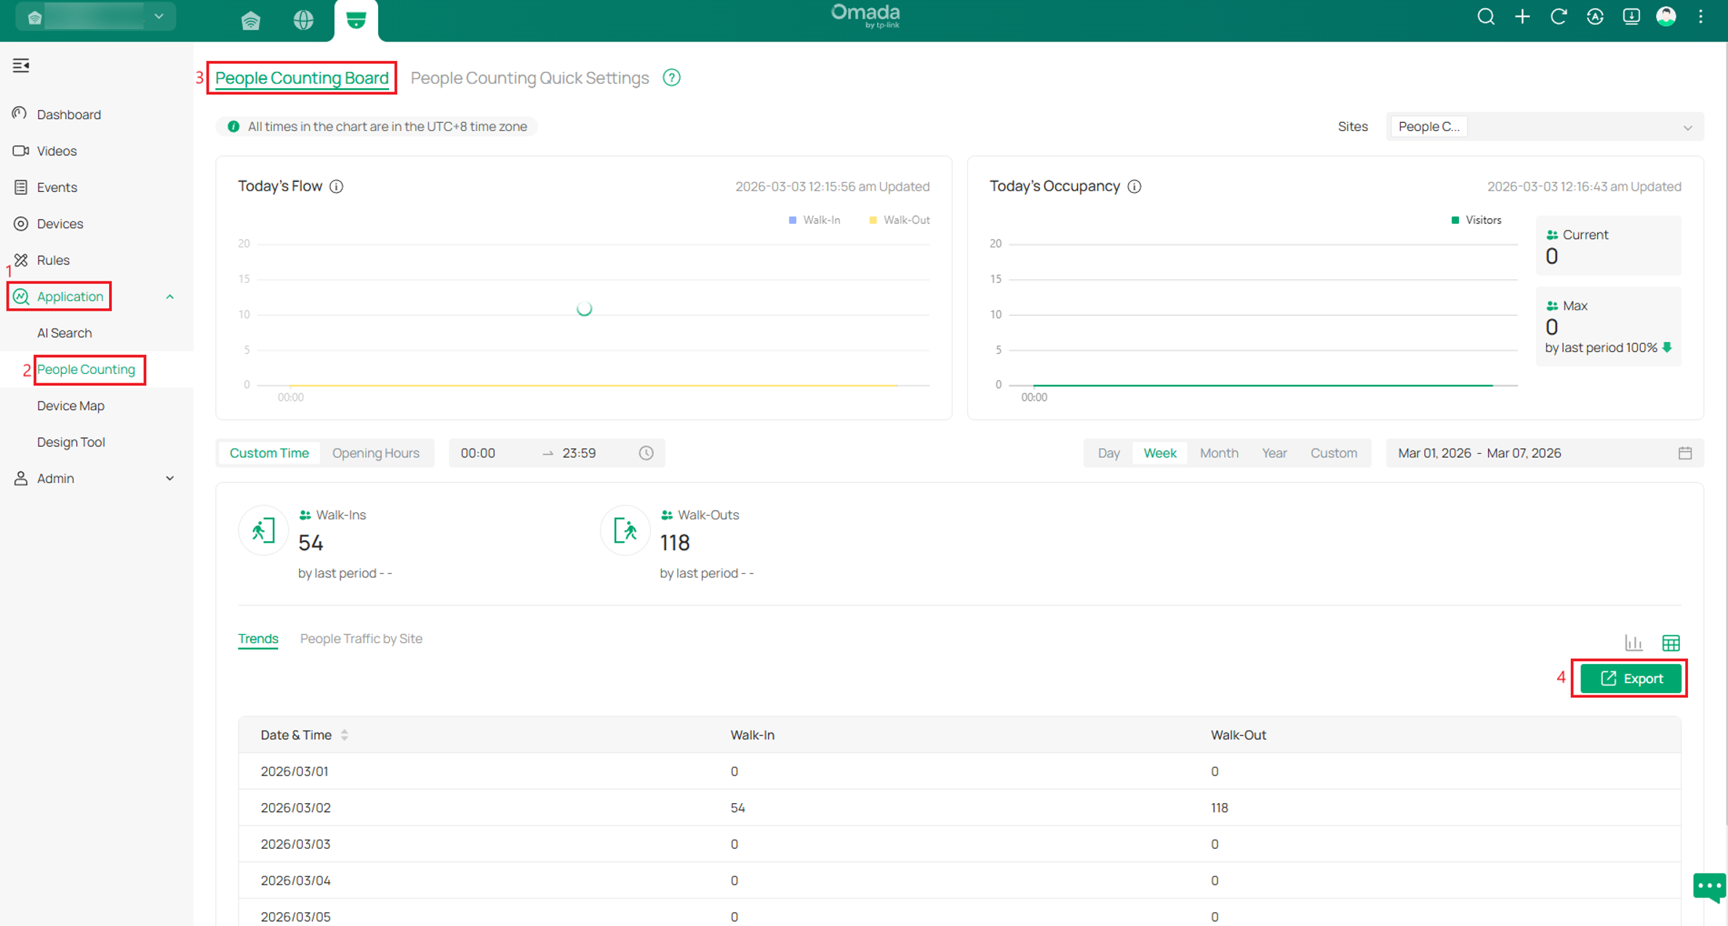Viewport: 1728px width, 926px height.
Task: Choose Month period option
Action: pos(1219,453)
